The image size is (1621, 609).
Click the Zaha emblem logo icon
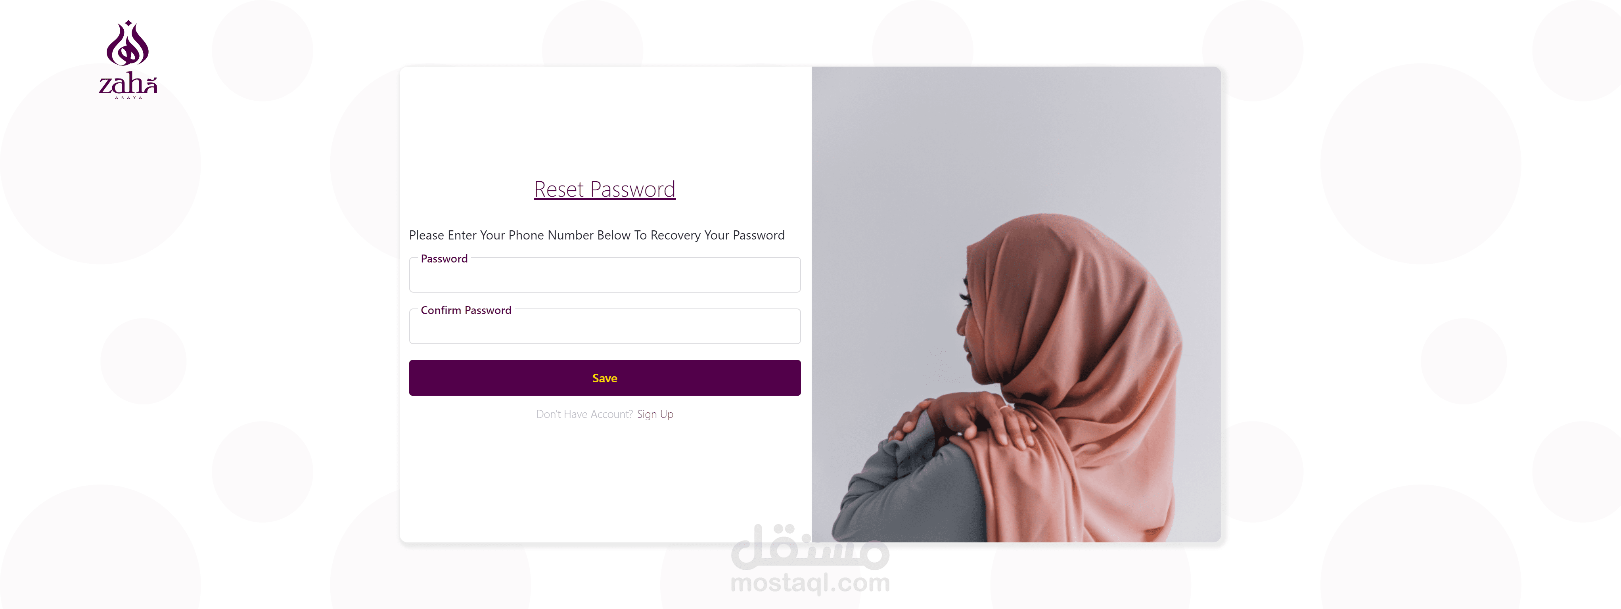[x=128, y=43]
